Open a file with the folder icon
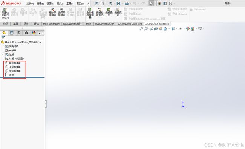The width and height of the screenshot is (245, 149). (110, 3)
